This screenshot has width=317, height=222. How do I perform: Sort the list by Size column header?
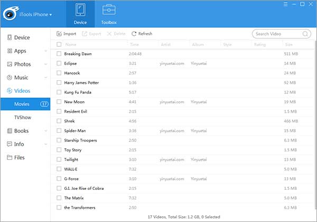click(x=289, y=44)
